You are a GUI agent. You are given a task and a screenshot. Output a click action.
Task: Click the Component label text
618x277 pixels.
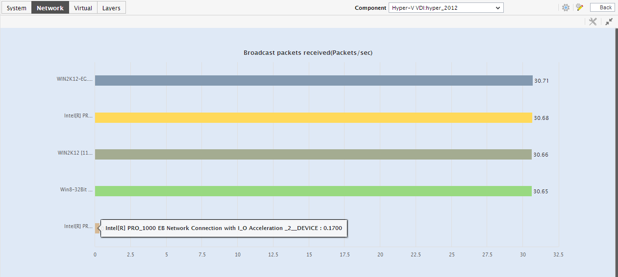pos(371,8)
